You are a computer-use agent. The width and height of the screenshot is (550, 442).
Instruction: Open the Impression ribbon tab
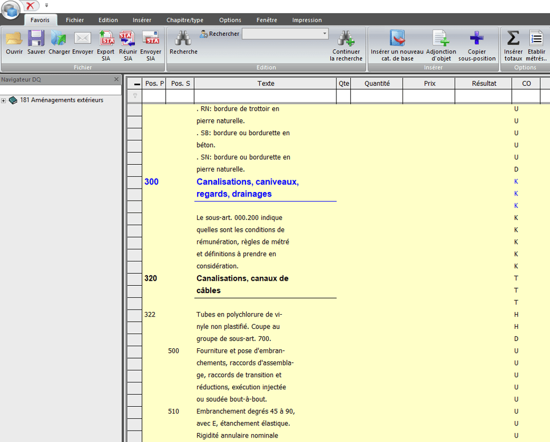(x=307, y=20)
